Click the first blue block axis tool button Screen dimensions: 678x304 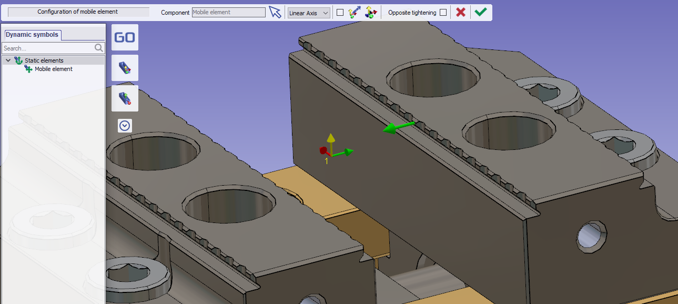tap(125, 68)
